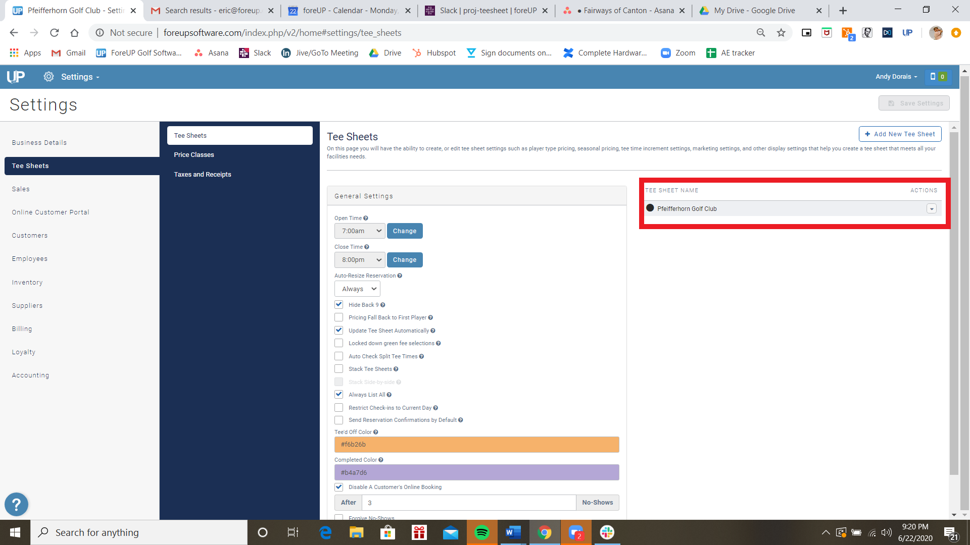Open the Andy Dorais user menu
This screenshot has height=545, width=970.
coord(896,77)
